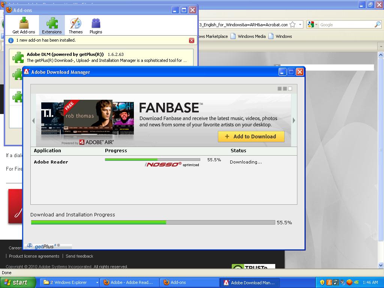Switch to Adobe Download Manager taskbar button
Viewport: 384px width, 288px height.
pyautogui.click(x=249, y=282)
